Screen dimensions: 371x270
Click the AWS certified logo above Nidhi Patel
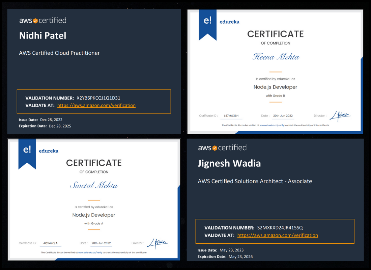(43, 21)
